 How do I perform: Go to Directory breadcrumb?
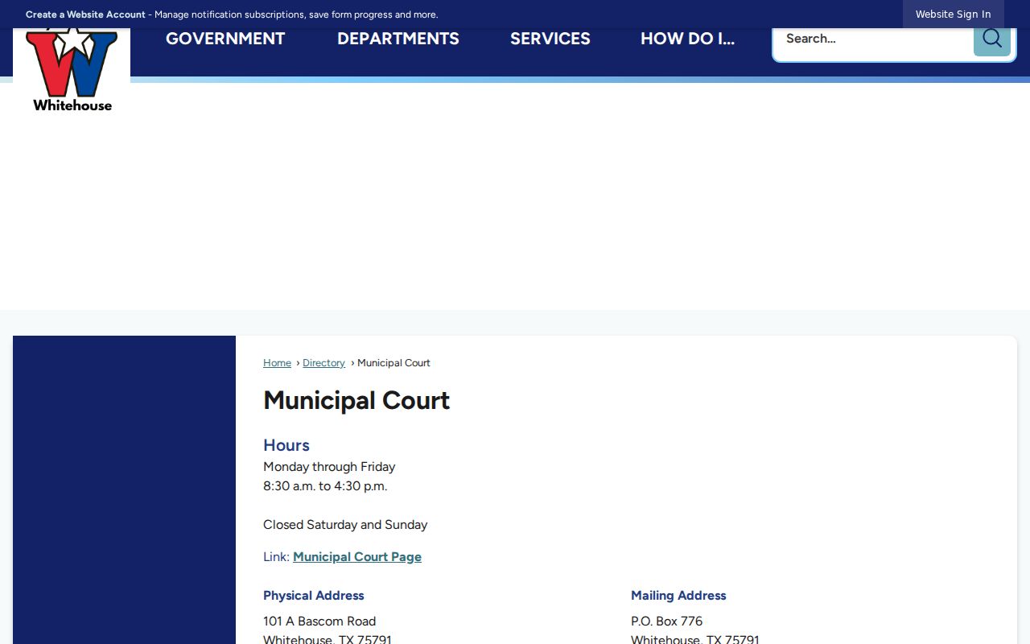[x=323, y=363]
